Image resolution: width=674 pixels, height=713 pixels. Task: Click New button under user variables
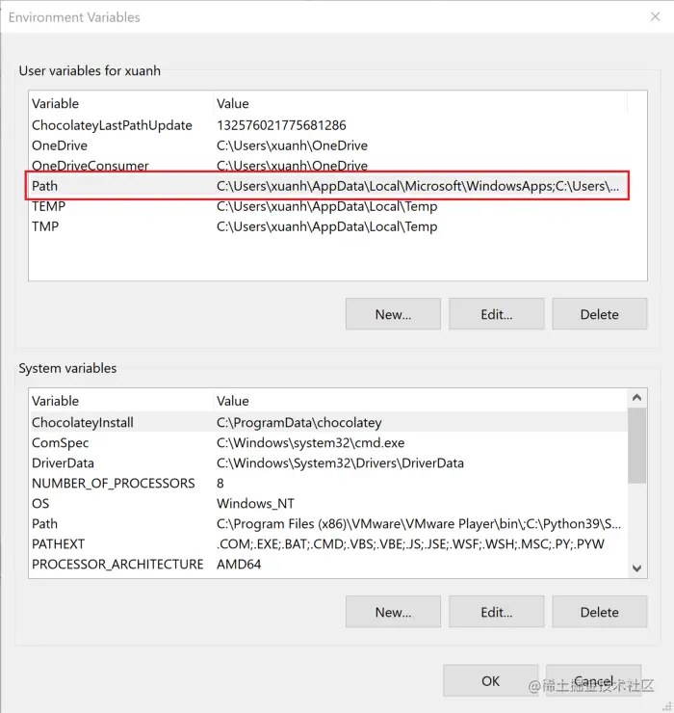click(x=393, y=314)
